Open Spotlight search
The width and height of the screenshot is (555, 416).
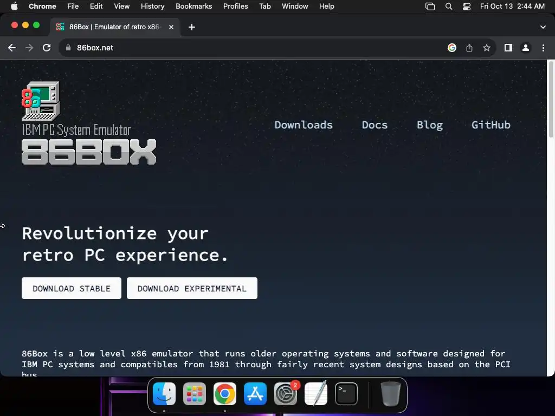(x=448, y=6)
